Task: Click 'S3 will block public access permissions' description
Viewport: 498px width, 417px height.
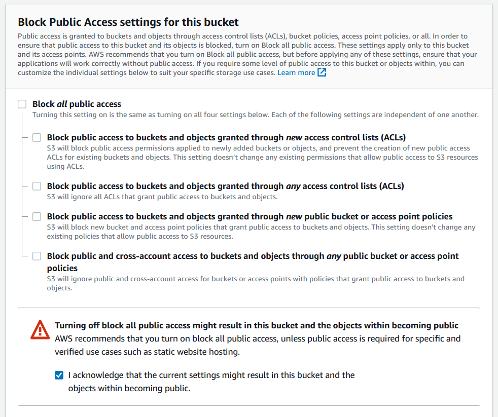Action: (262, 157)
